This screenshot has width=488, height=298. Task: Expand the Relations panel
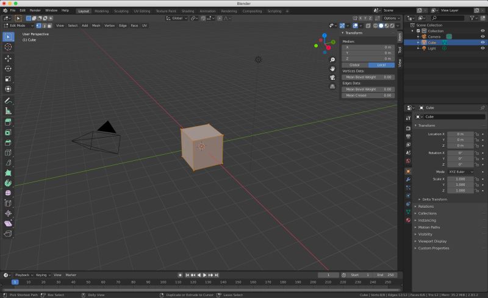pos(425,207)
